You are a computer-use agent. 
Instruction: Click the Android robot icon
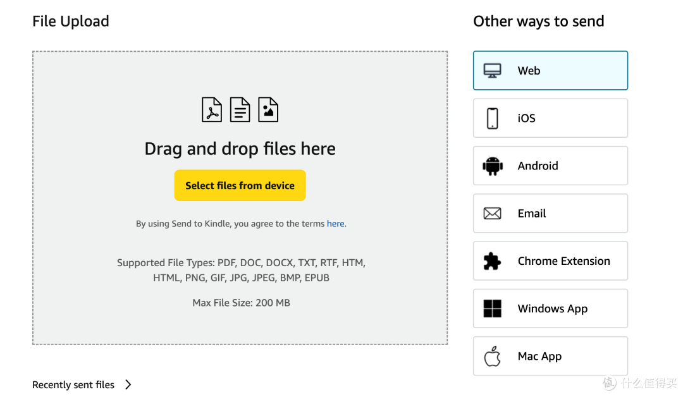tap(493, 166)
